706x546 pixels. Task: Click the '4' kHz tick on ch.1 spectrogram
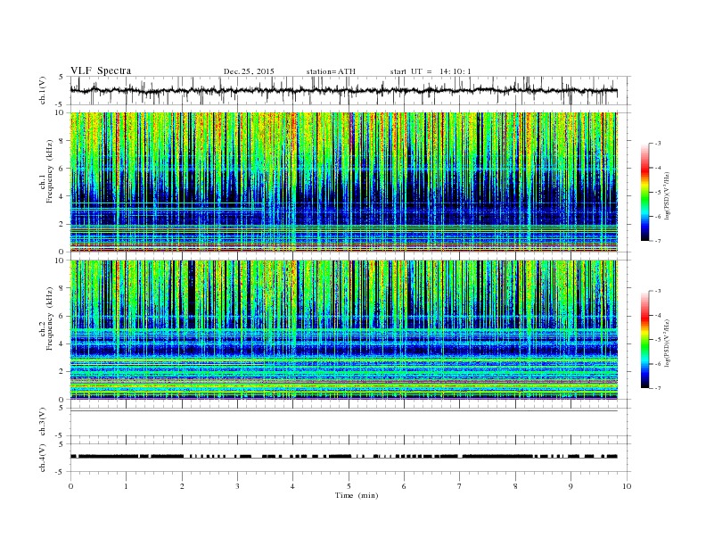point(62,196)
